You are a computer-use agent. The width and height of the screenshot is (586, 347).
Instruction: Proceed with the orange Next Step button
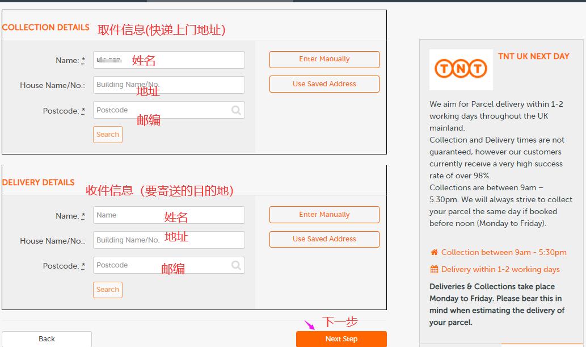(341, 339)
